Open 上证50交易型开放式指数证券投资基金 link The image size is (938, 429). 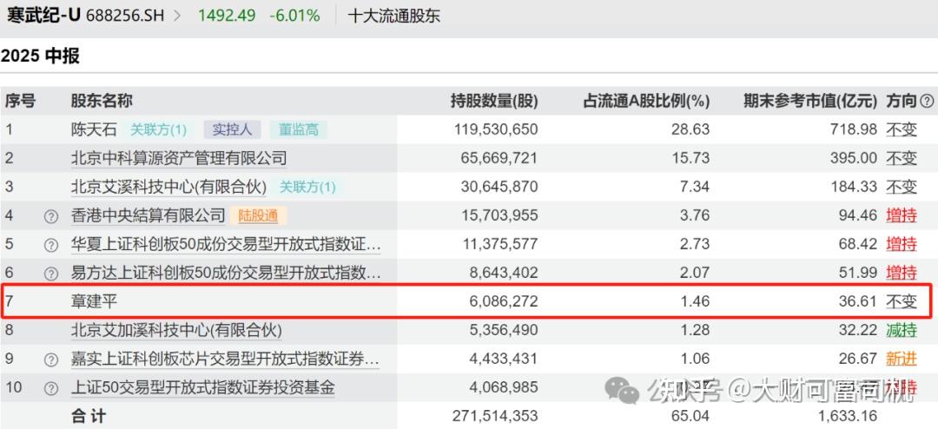tap(202, 387)
